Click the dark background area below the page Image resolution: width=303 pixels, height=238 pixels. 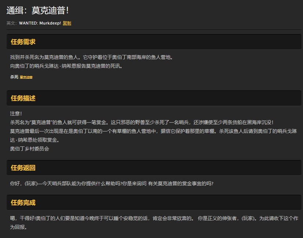[151, 234]
